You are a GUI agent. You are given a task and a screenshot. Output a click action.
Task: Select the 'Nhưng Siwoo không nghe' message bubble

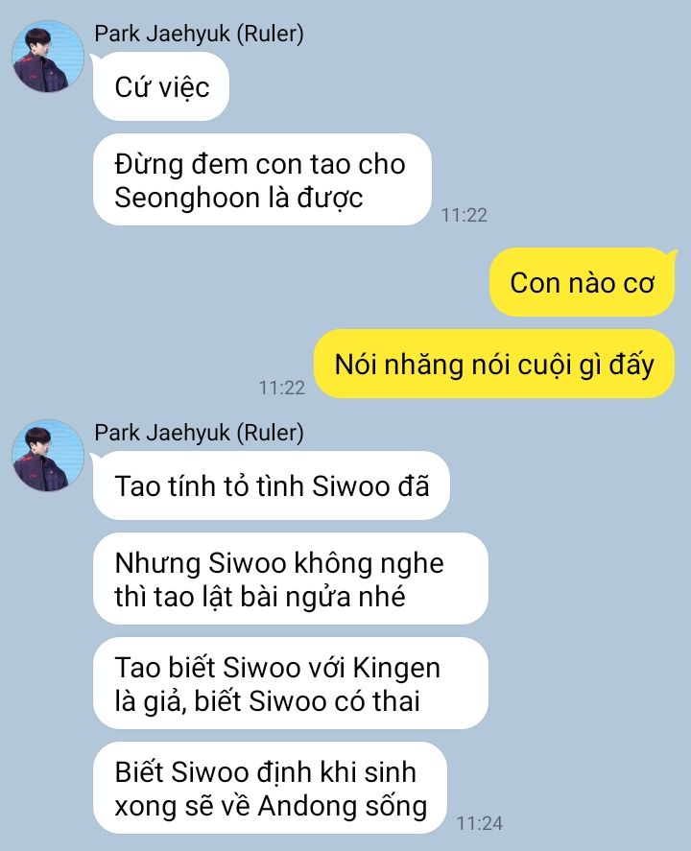(x=291, y=579)
